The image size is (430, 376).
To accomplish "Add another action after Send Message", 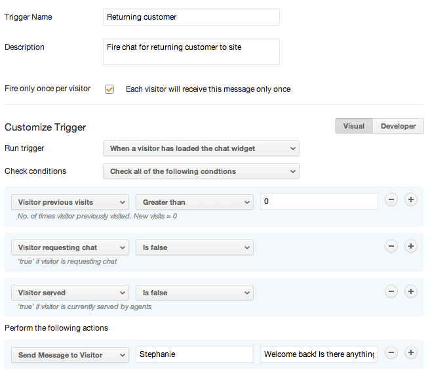I will pos(411,353).
